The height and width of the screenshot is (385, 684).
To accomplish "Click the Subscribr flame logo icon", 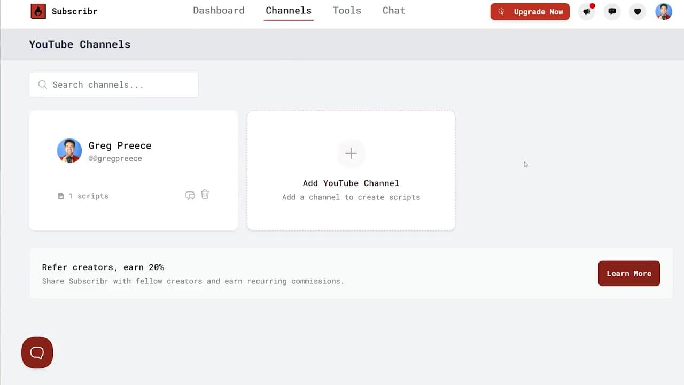I will [38, 11].
